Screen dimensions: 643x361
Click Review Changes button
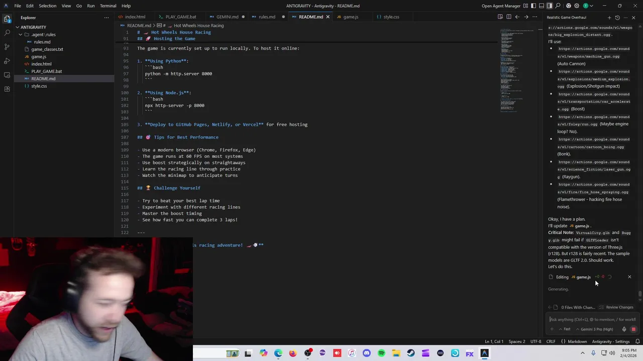pyautogui.click(x=616, y=307)
